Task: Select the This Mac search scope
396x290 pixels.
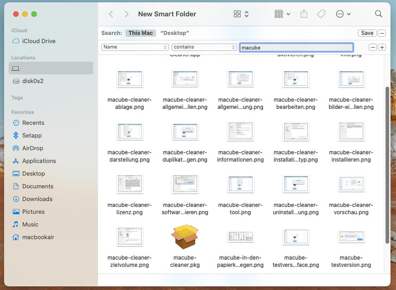Action: [x=141, y=33]
